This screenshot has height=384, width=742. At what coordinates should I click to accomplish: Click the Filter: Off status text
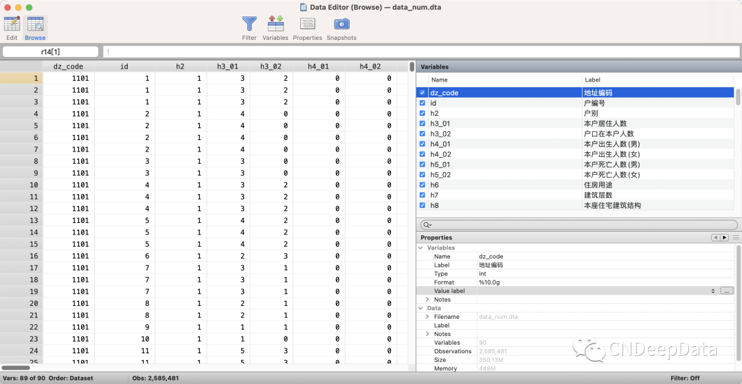[x=685, y=379]
